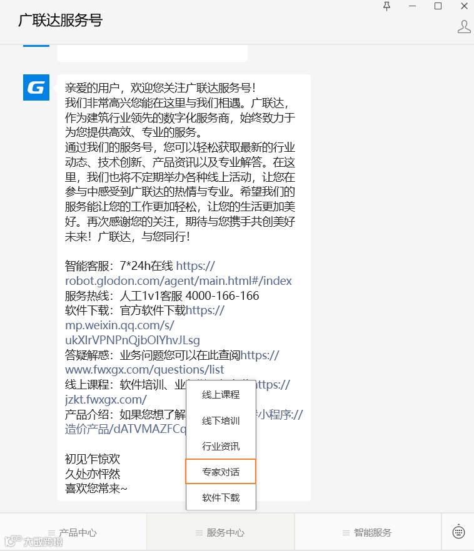Click the Glodon G avatar
The image size is (474, 551).
(36, 87)
